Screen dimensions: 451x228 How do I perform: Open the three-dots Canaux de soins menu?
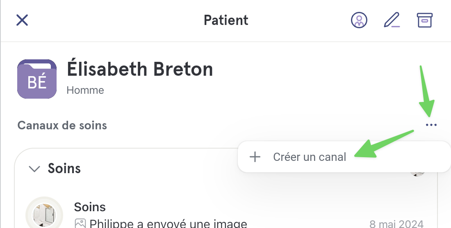click(x=431, y=125)
